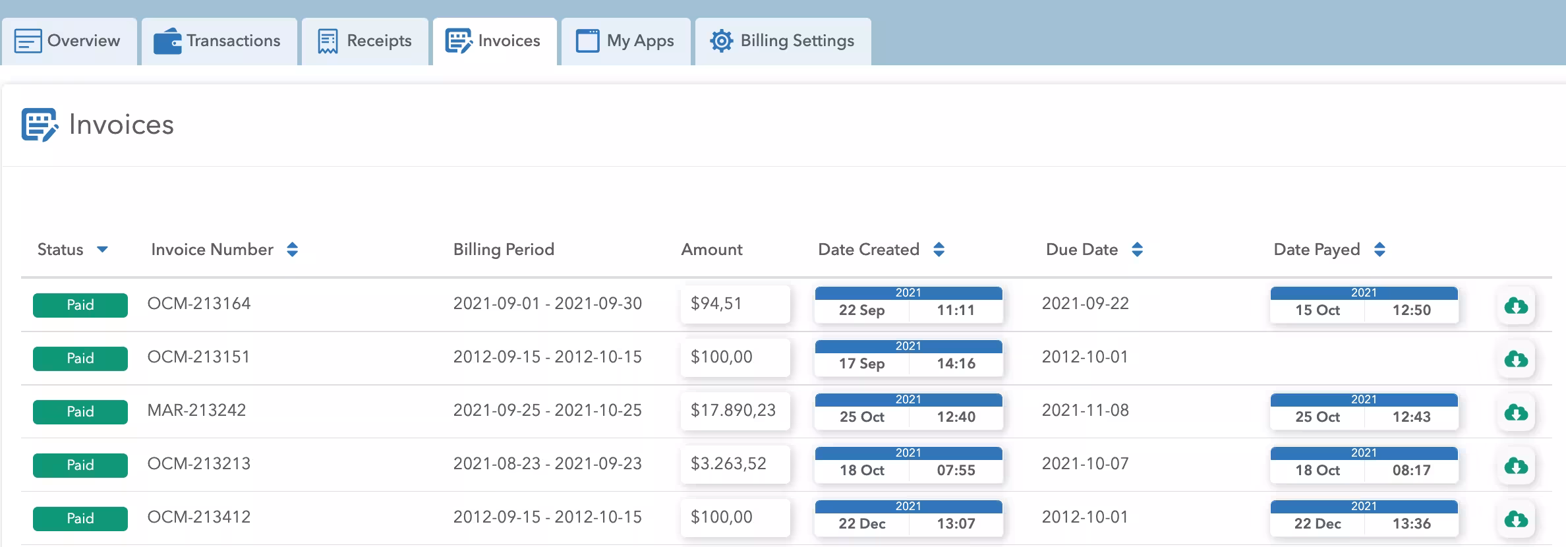The image size is (1566, 547).
Task: Click Paid status badge for OCM-213164
Action: tap(80, 305)
